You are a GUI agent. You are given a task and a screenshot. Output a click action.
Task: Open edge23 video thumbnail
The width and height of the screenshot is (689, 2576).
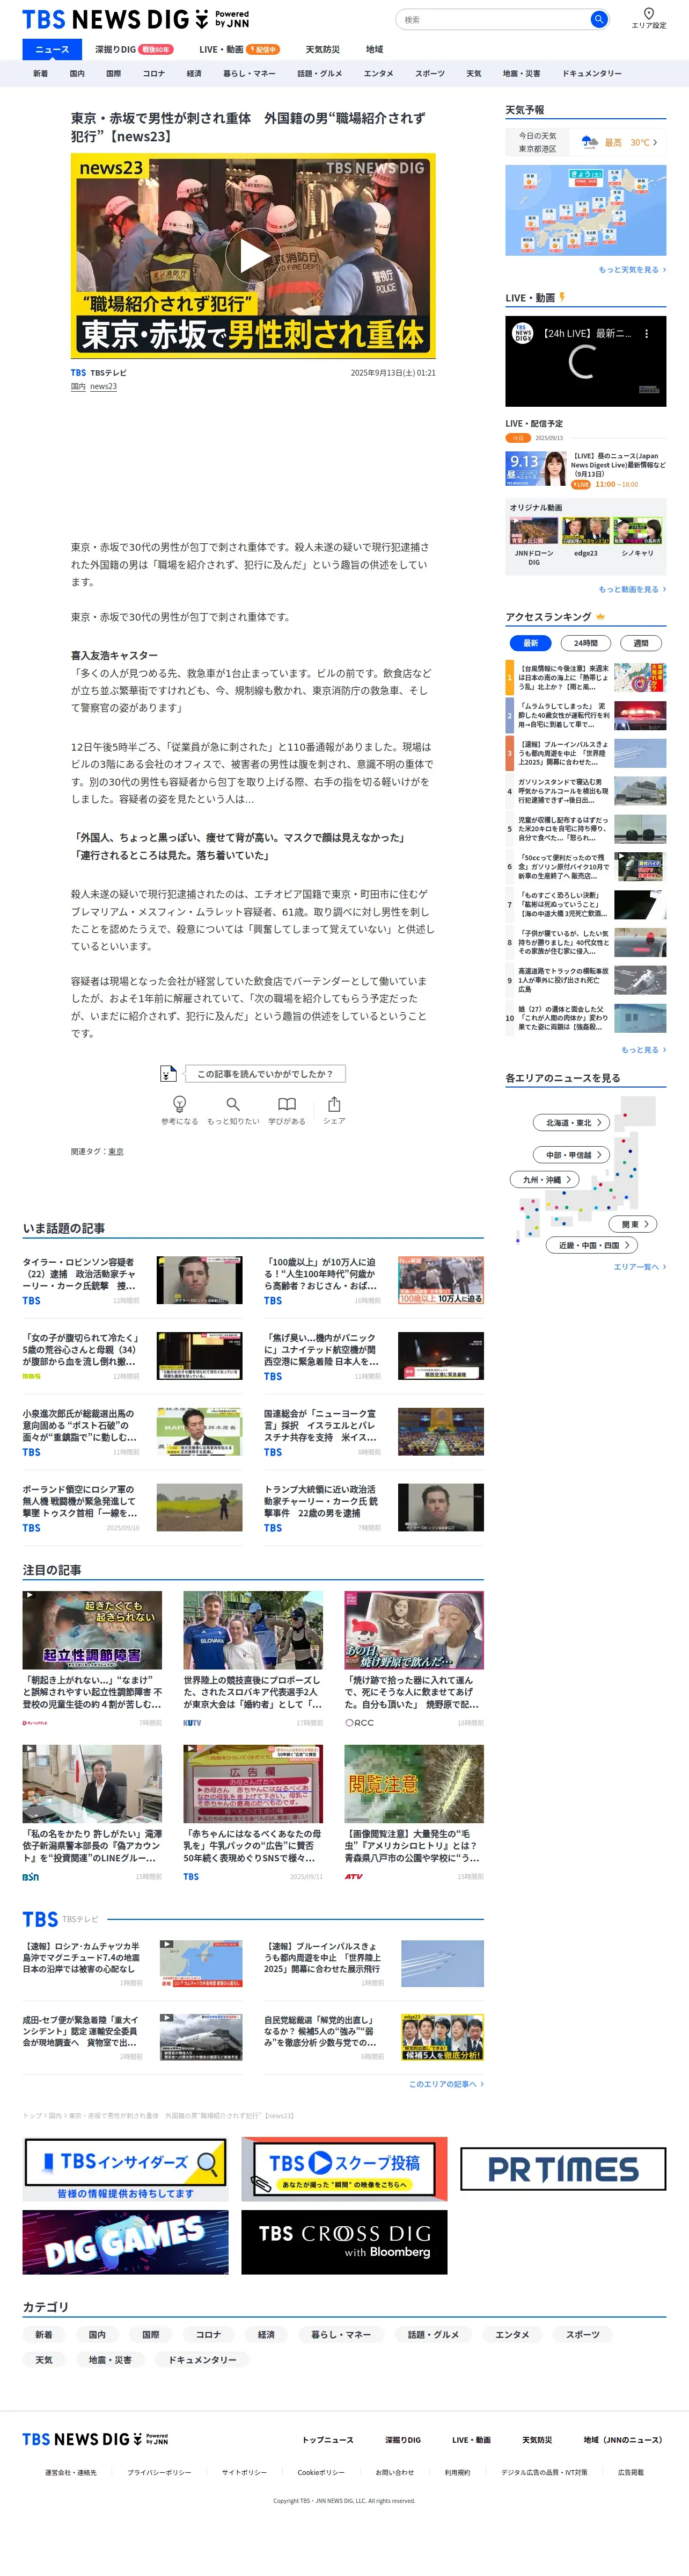tap(586, 531)
